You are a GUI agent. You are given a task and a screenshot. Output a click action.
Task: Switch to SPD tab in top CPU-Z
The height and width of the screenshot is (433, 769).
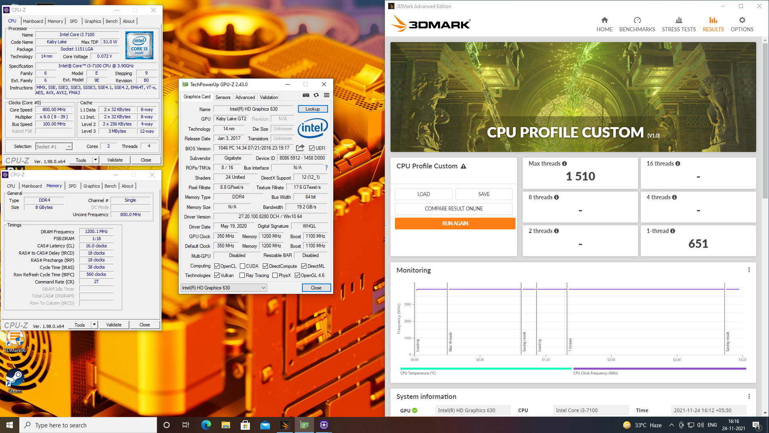coord(73,21)
